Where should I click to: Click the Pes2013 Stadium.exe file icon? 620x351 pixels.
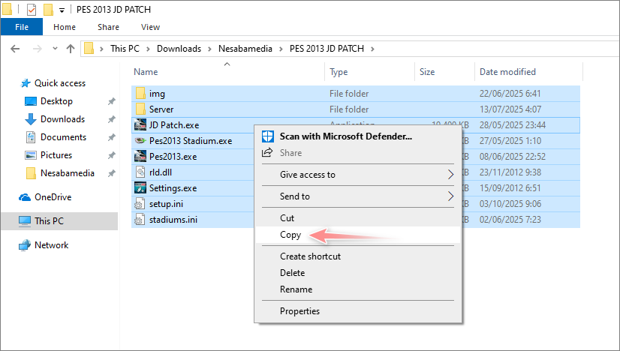pyautogui.click(x=140, y=140)
